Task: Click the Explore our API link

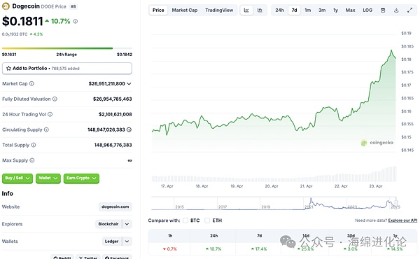Action: pos(402,220)
